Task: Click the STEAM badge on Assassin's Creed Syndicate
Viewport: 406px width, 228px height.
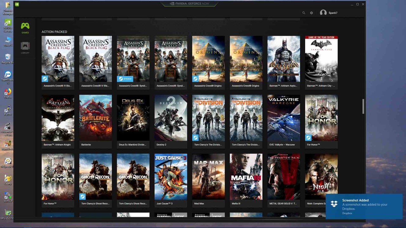Action: point(125,79)
